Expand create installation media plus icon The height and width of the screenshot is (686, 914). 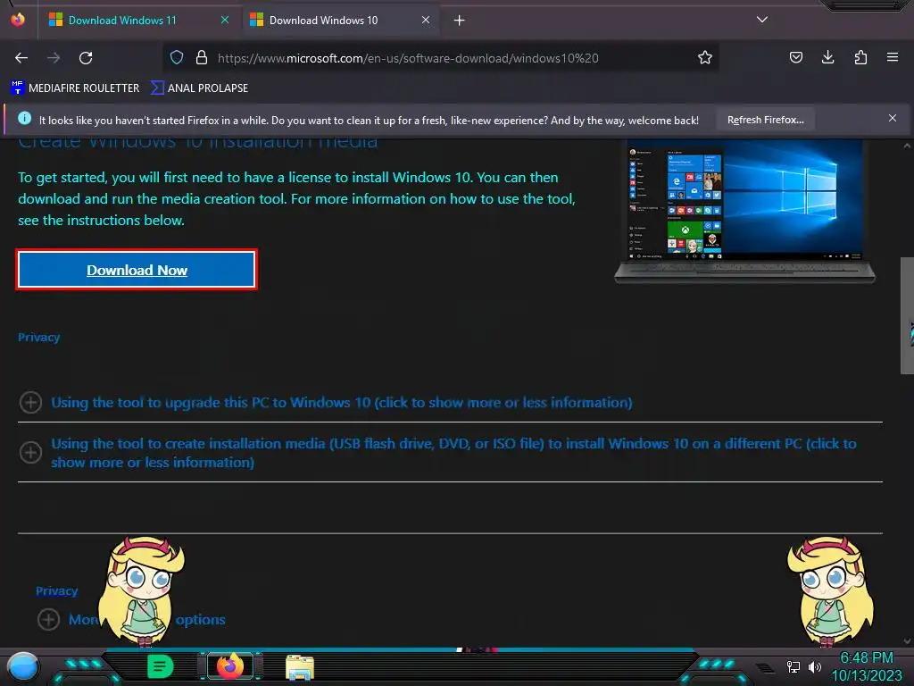30,452
